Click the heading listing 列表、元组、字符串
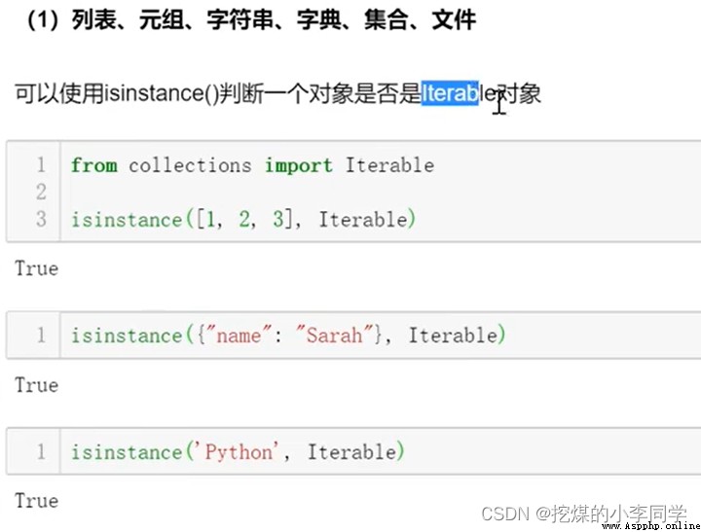This screenshot has width=701, height=532. pos(252,20)
